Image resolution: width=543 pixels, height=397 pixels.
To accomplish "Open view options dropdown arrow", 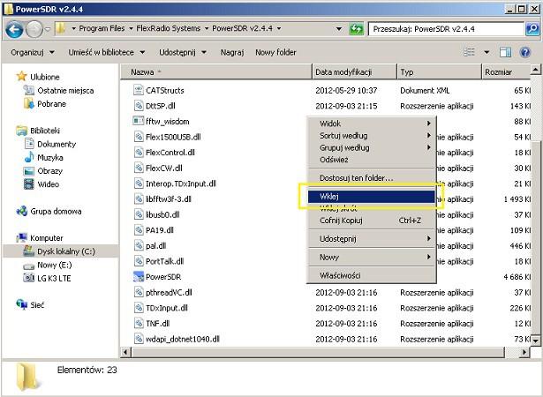I will tap(486, 52).
